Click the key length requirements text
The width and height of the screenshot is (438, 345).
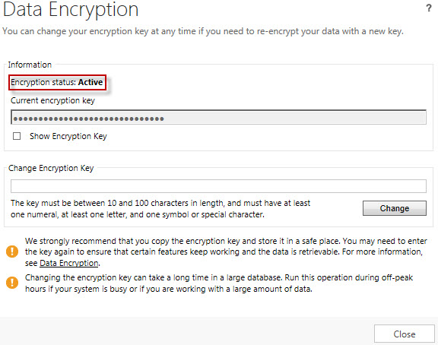click(x=160, y=209)
